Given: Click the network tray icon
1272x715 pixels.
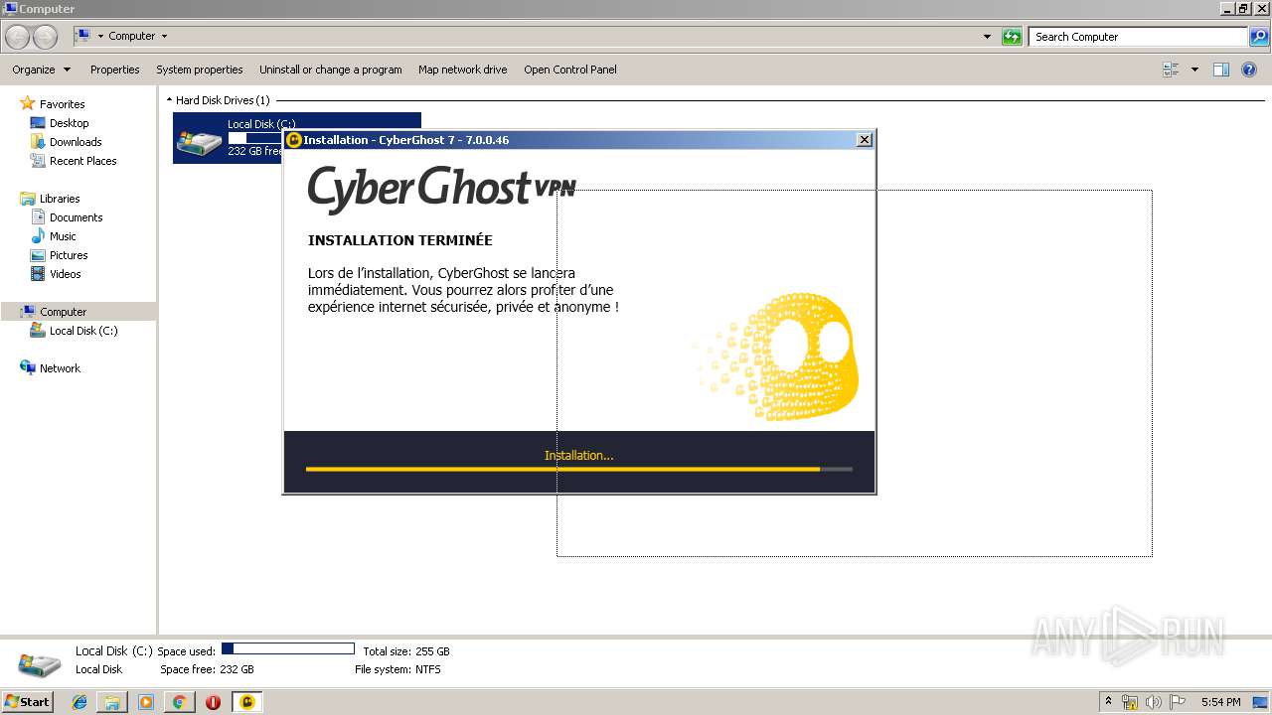Looking at the screenshot, I should point(1130,702).
